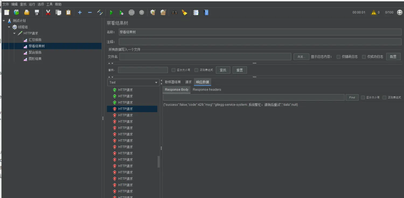
Task: Collapse all tree nodes with the minus icon
Action: pos(90,12)
